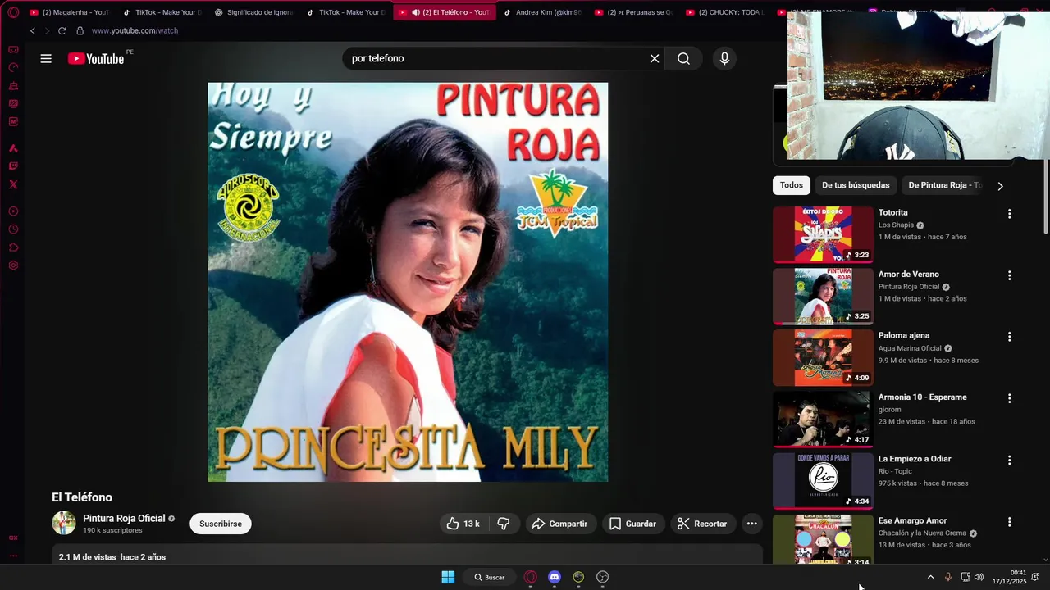This screenshot has height=590, width=1050.
Task: Open Extensions cube icon in sidebar
Action: pyautogui.click(x=13, y=247)
